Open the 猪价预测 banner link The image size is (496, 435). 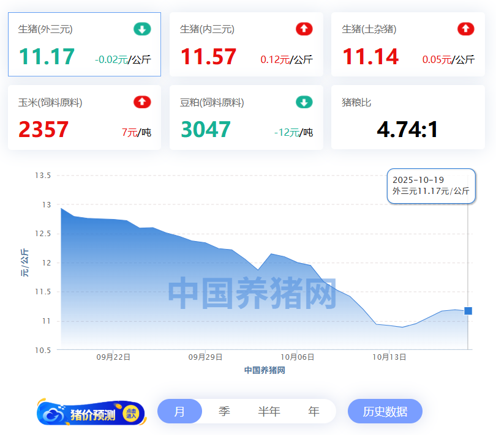coord(92,414)
